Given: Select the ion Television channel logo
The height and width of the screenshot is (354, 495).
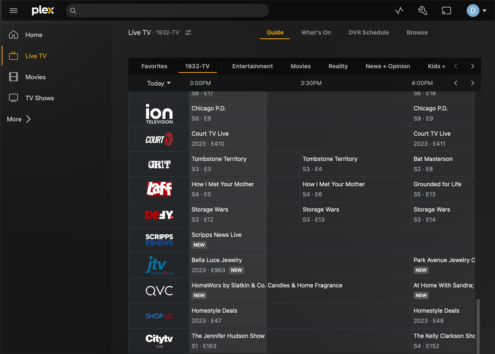Looking at the screenshot, I should (159, 114).
